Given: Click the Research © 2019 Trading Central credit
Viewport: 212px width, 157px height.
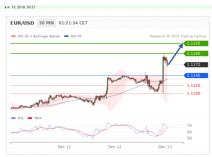Looking at the screenshot, I should (178, 36).
